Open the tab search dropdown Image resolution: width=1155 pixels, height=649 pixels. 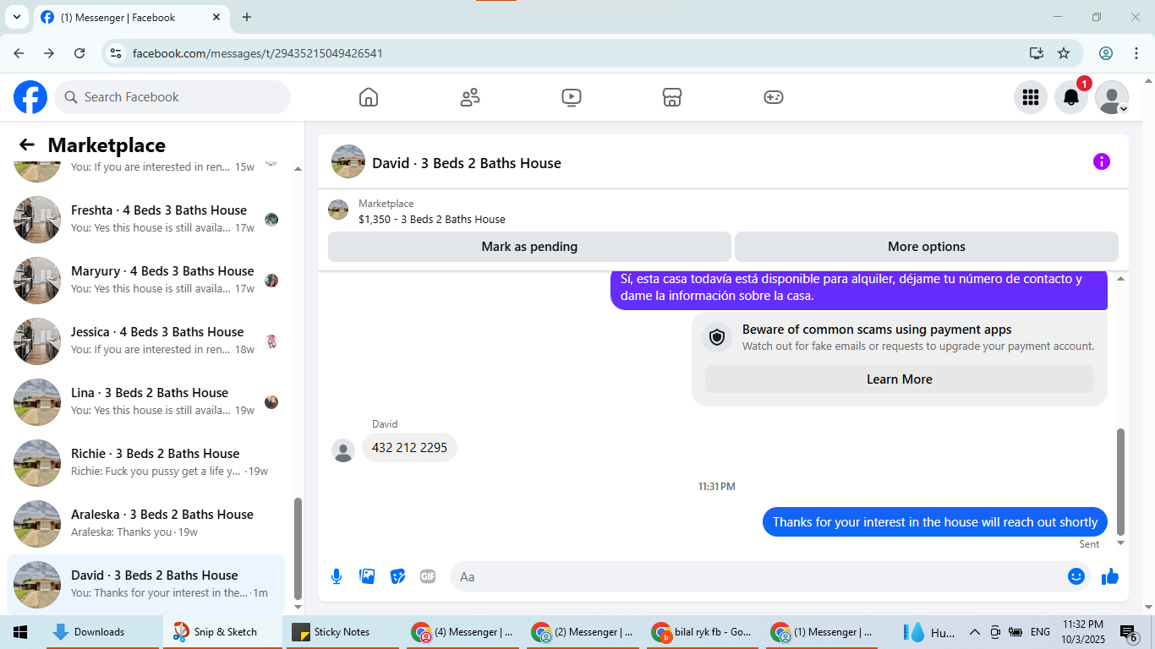16,17
